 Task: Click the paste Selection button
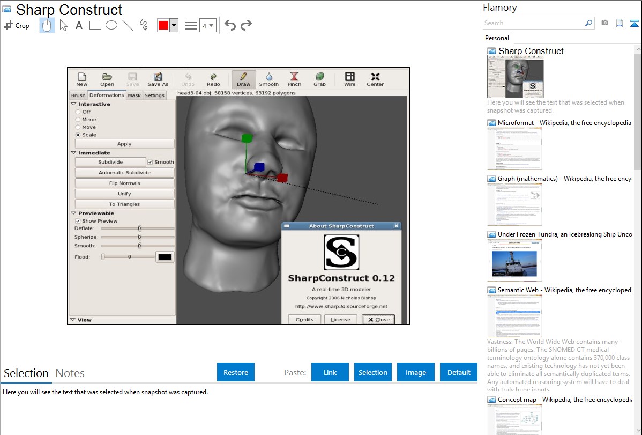(373, 372)
